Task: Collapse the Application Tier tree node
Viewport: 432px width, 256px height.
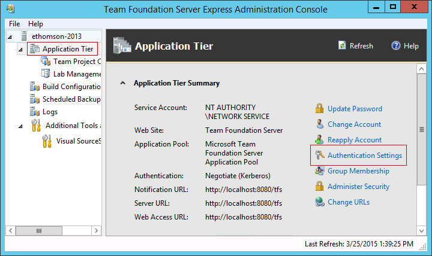Action: [x=20, y=50]
